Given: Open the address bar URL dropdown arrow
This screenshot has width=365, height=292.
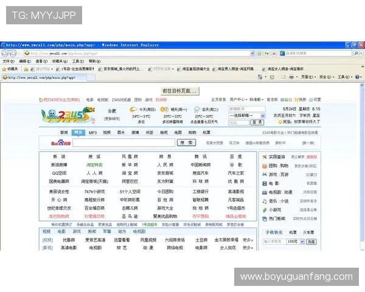Looking at the screenshot, I should (x=252, y=54).
